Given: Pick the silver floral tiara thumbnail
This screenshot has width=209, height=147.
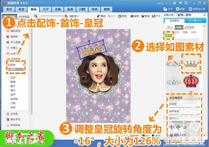Looking at the screenshot, I should point(173,81).
